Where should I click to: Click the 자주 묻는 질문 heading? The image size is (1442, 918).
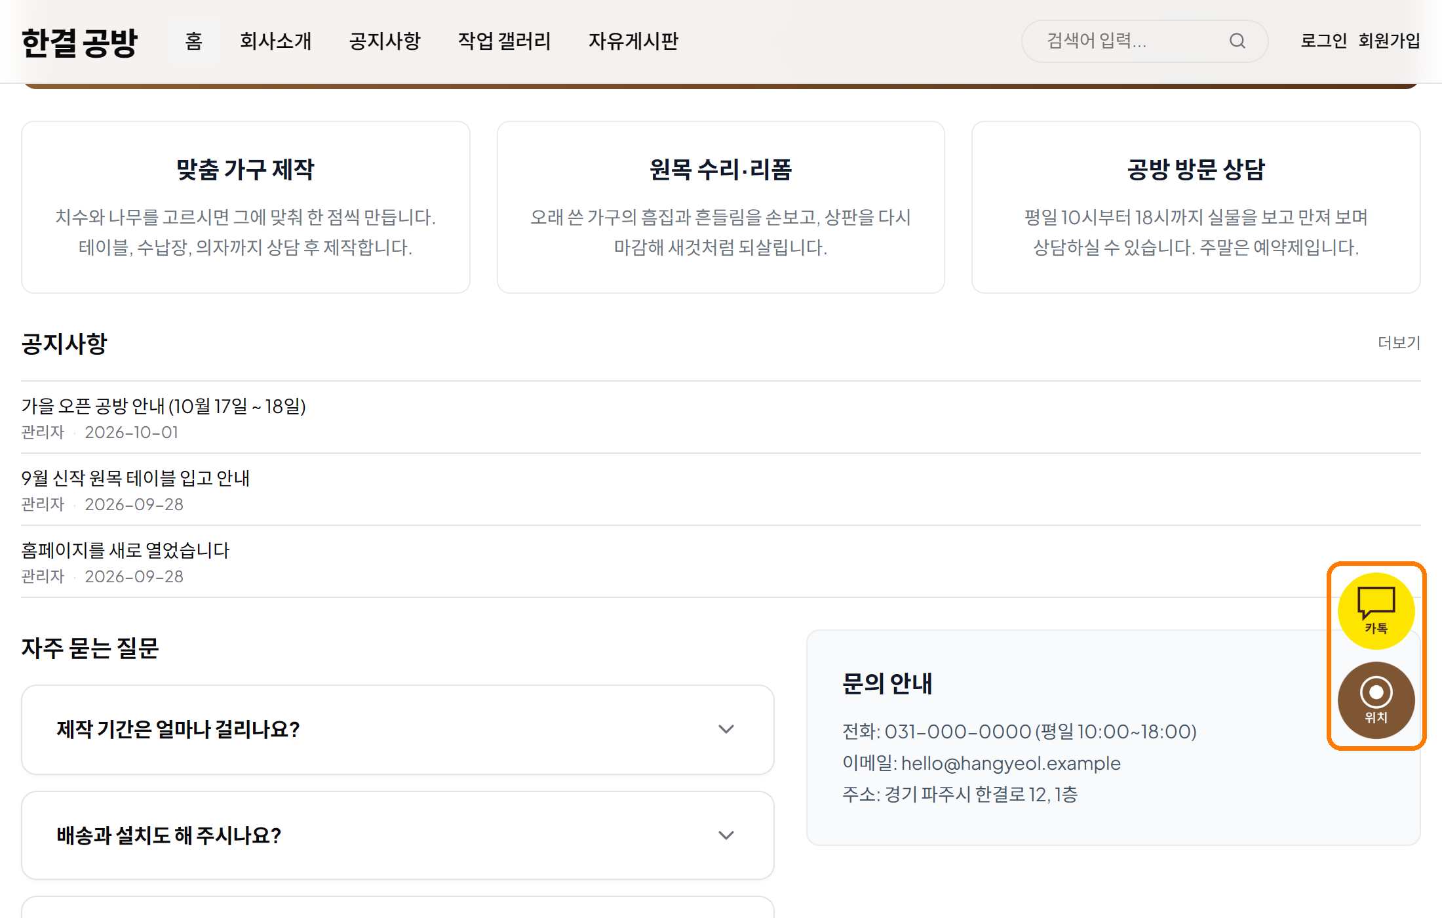point(90,648)
